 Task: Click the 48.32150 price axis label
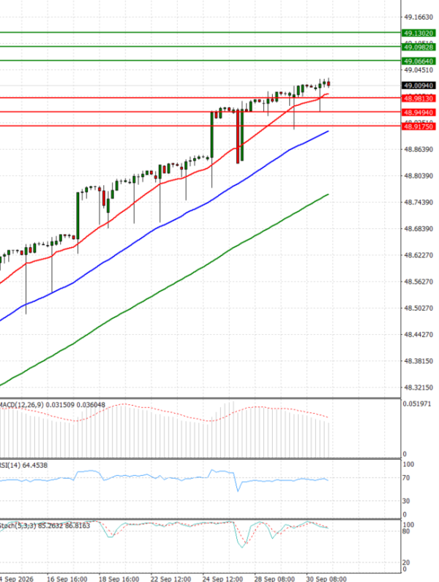click(x=419, y=388)
